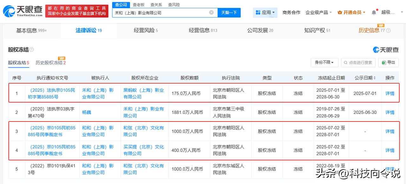The width and height of the screenshot is (406, 184).
Task: Click the Tianyancha logo in the header
Action: click(23, 11)
